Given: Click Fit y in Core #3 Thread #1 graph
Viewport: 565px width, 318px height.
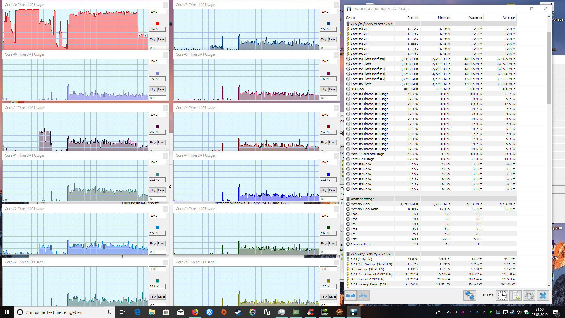Looking at the screenshot, I should click(x=324, y=89).
